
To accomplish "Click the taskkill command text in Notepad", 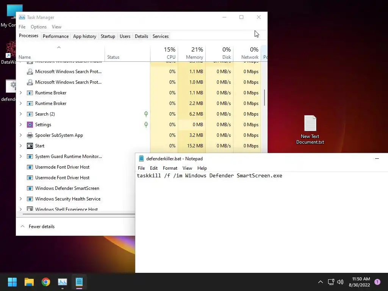I will point(209,176).
